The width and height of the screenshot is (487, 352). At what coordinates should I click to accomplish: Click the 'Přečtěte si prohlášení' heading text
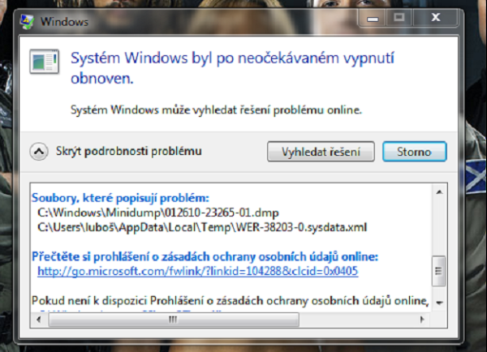click(205, 257)
